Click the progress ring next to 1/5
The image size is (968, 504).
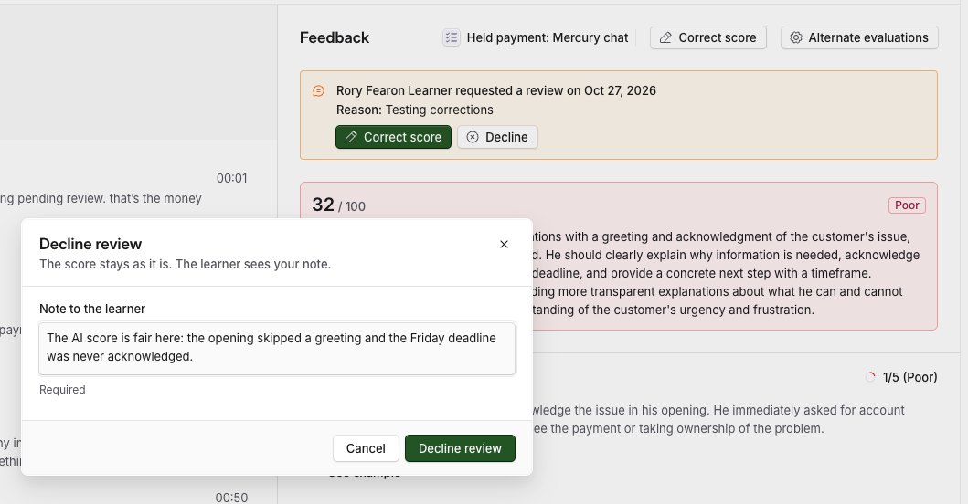(x=870, y=377)
